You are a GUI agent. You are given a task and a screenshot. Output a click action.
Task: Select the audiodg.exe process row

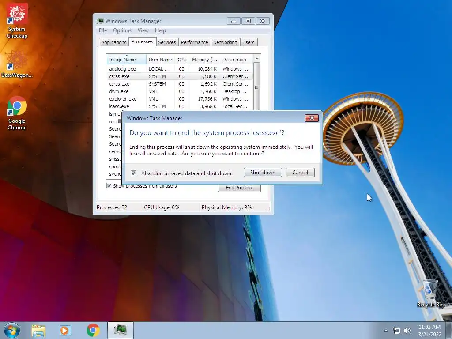(x=180, y=69)
